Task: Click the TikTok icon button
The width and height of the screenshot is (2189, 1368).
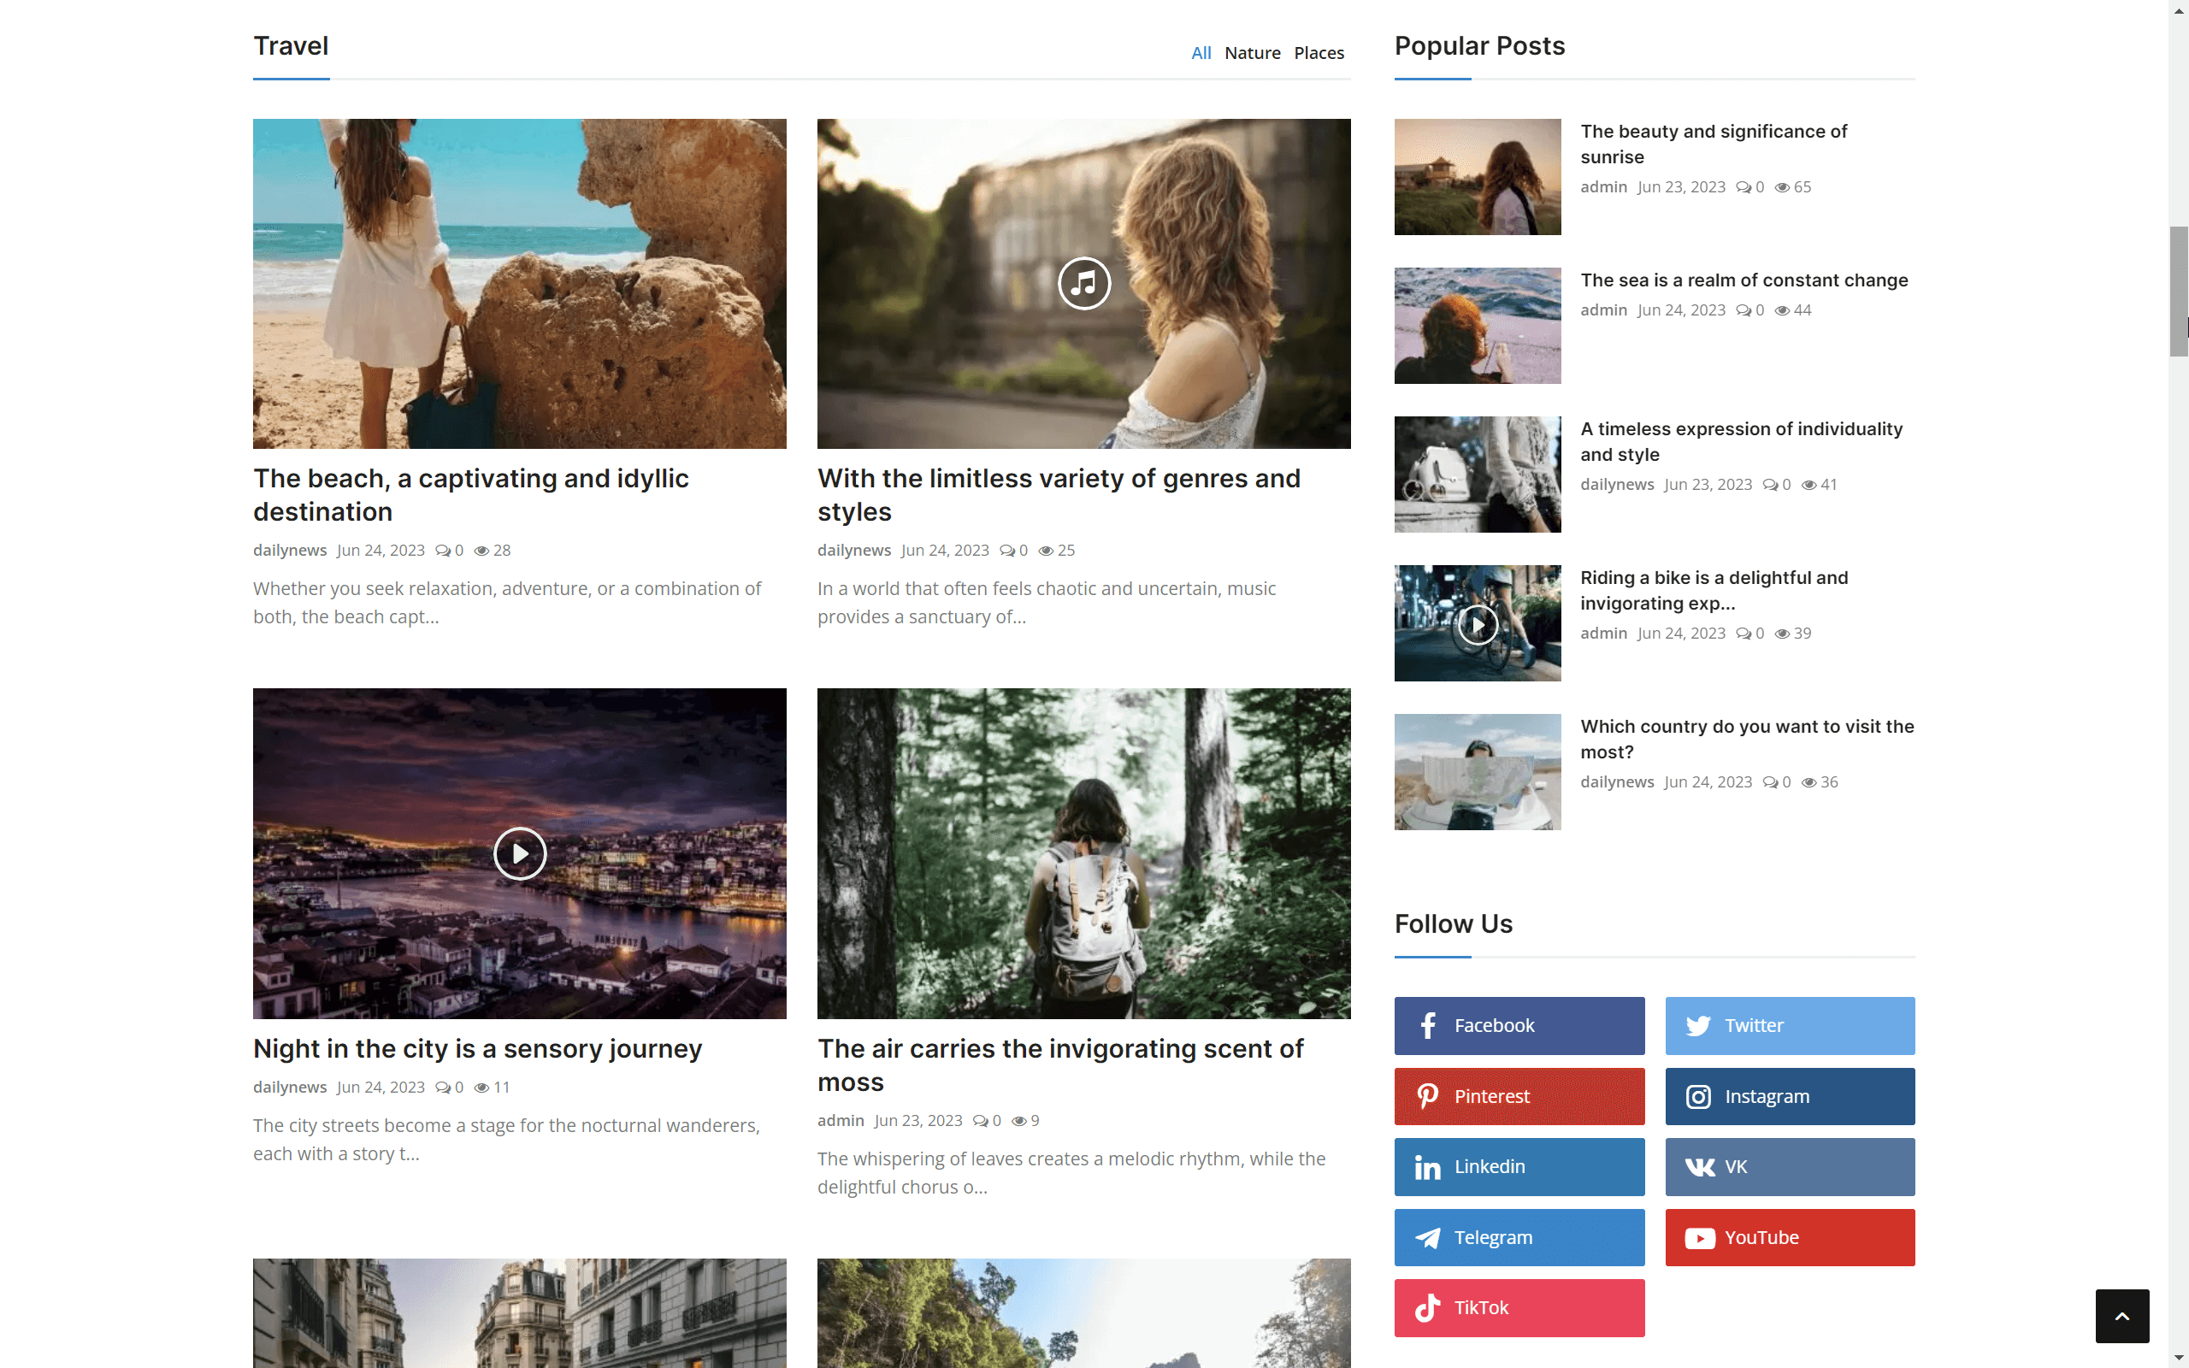Action: [x=1429, y=1307]
